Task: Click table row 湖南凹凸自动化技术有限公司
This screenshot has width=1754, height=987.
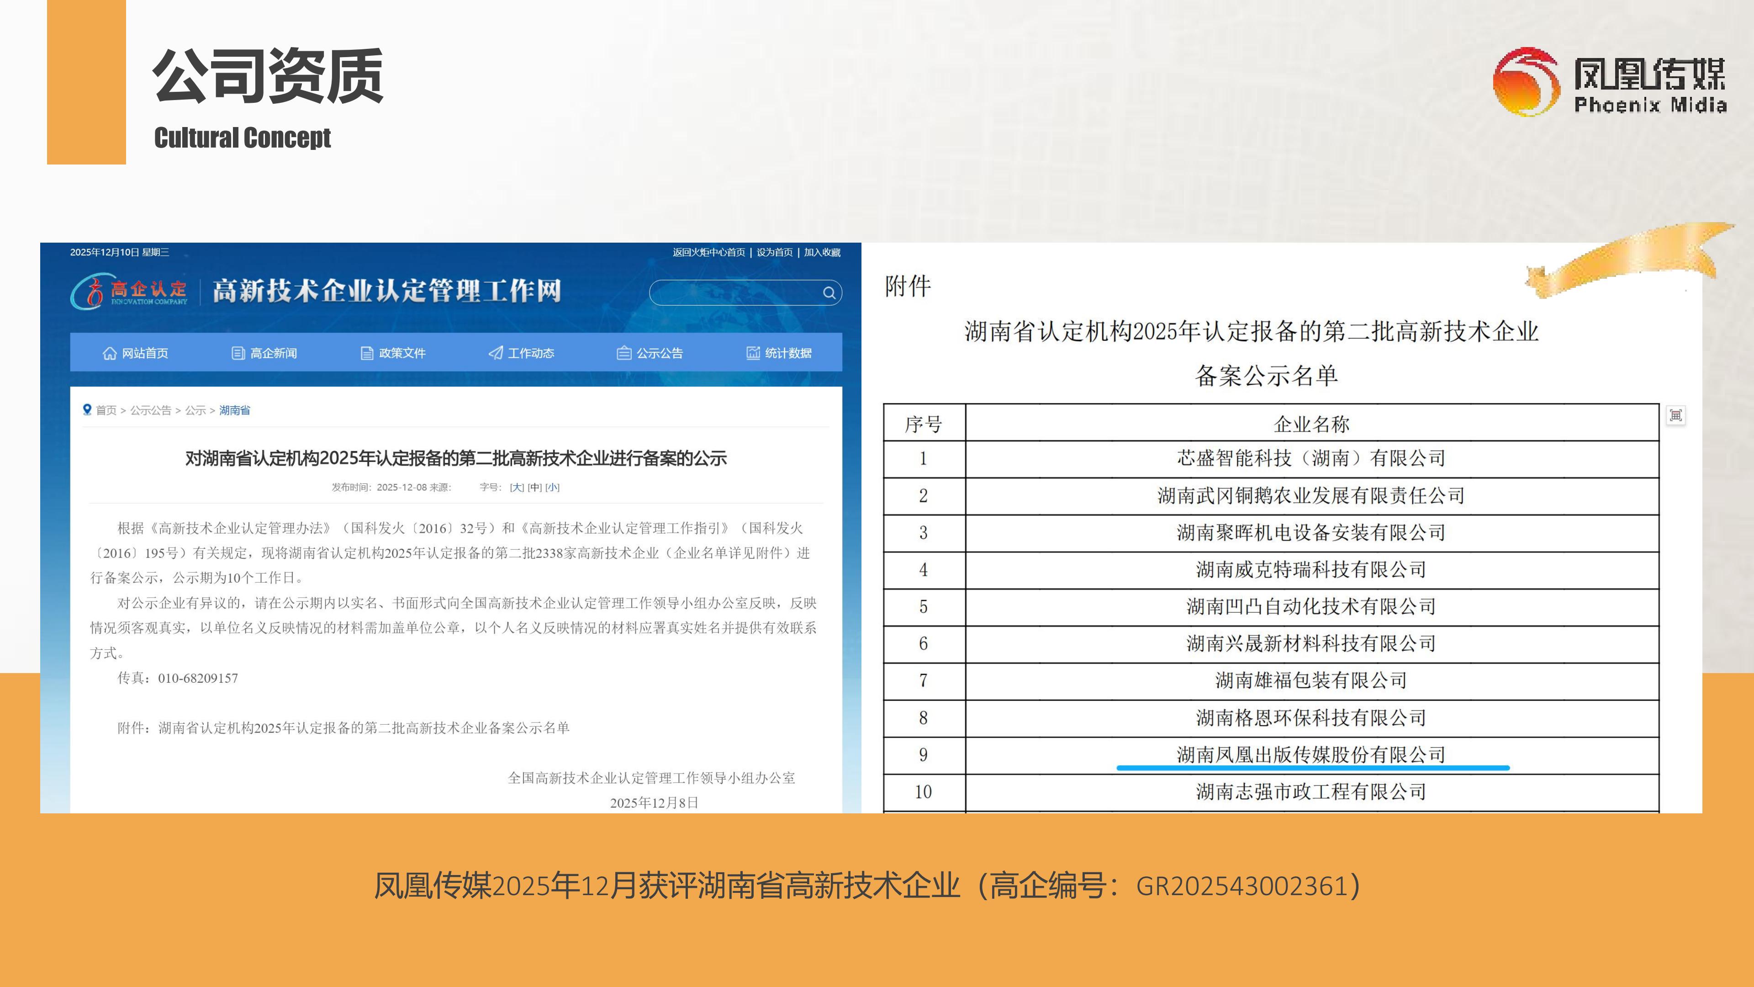Action: 1271,607
